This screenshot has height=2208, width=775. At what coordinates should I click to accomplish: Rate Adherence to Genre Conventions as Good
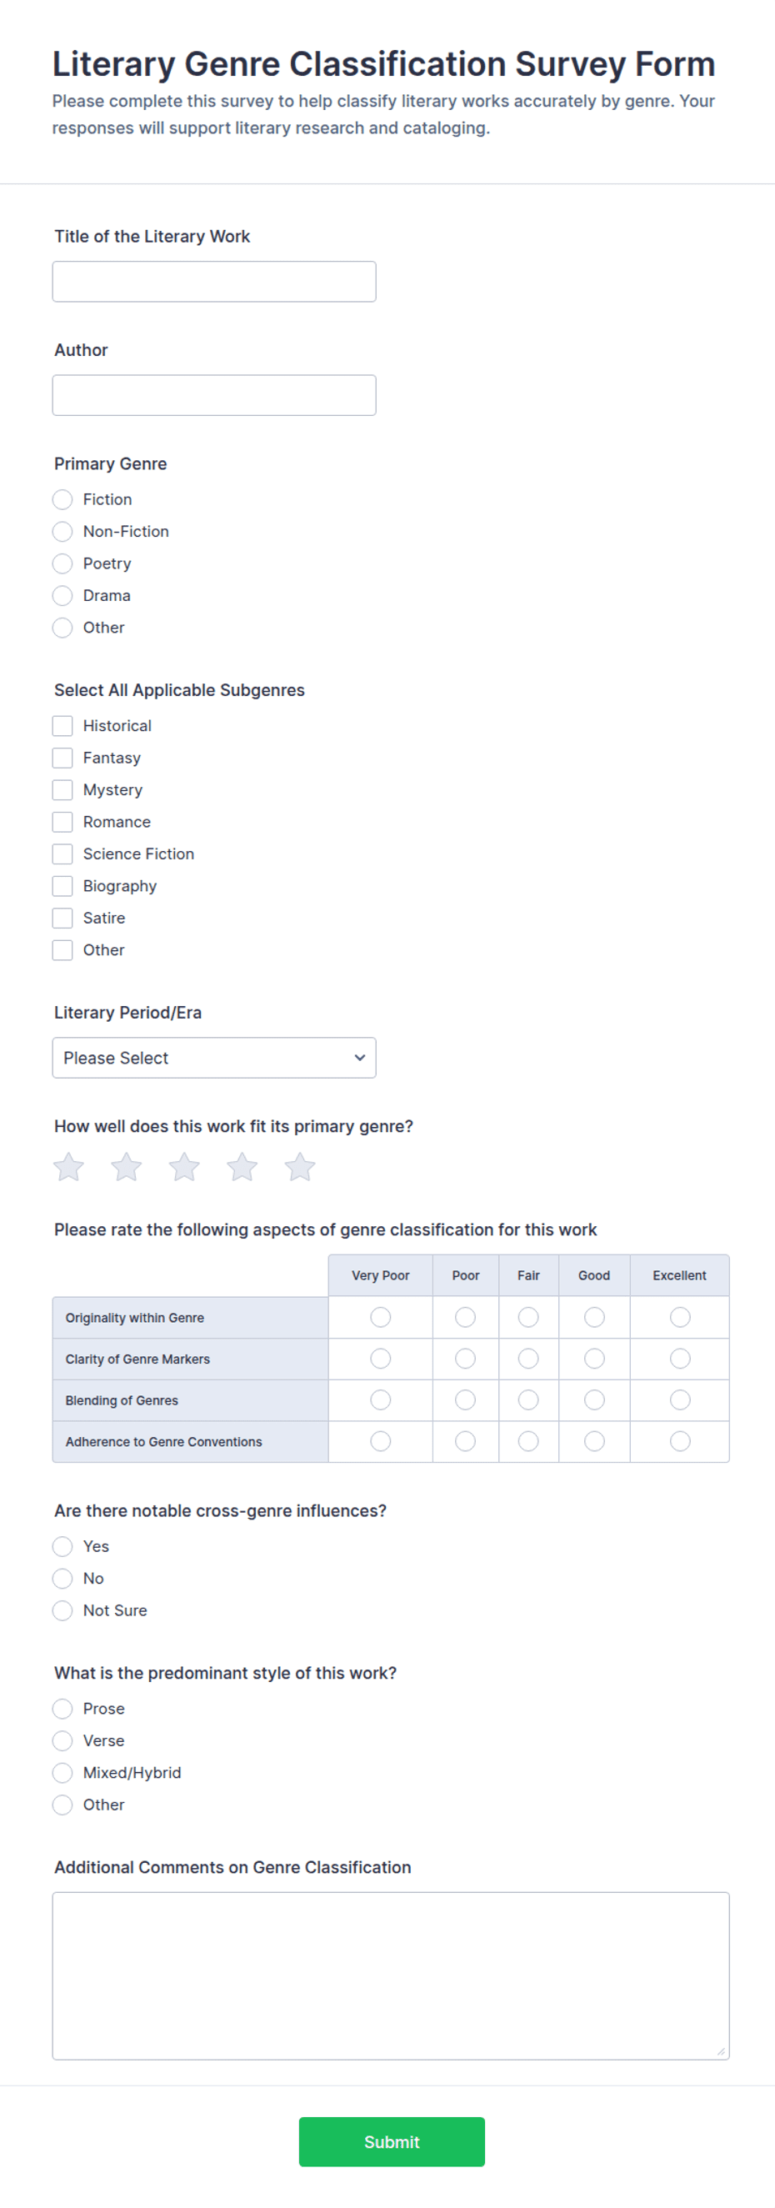coord(594,1441)
